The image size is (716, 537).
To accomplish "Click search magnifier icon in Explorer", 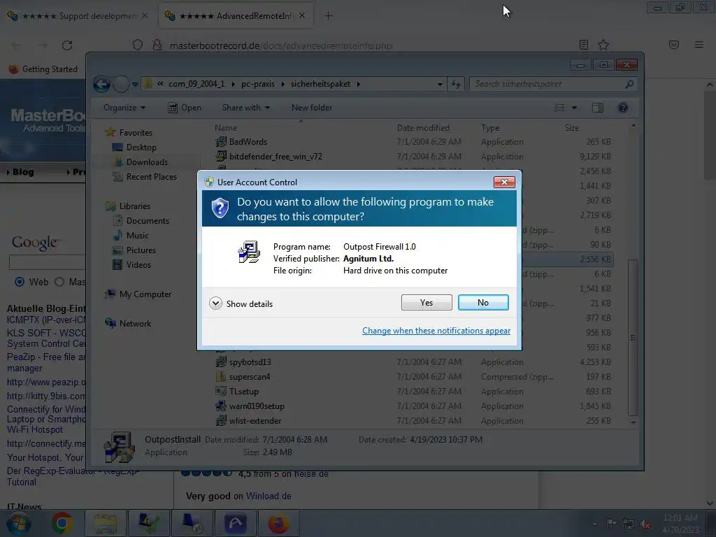I will pos(630,84).
